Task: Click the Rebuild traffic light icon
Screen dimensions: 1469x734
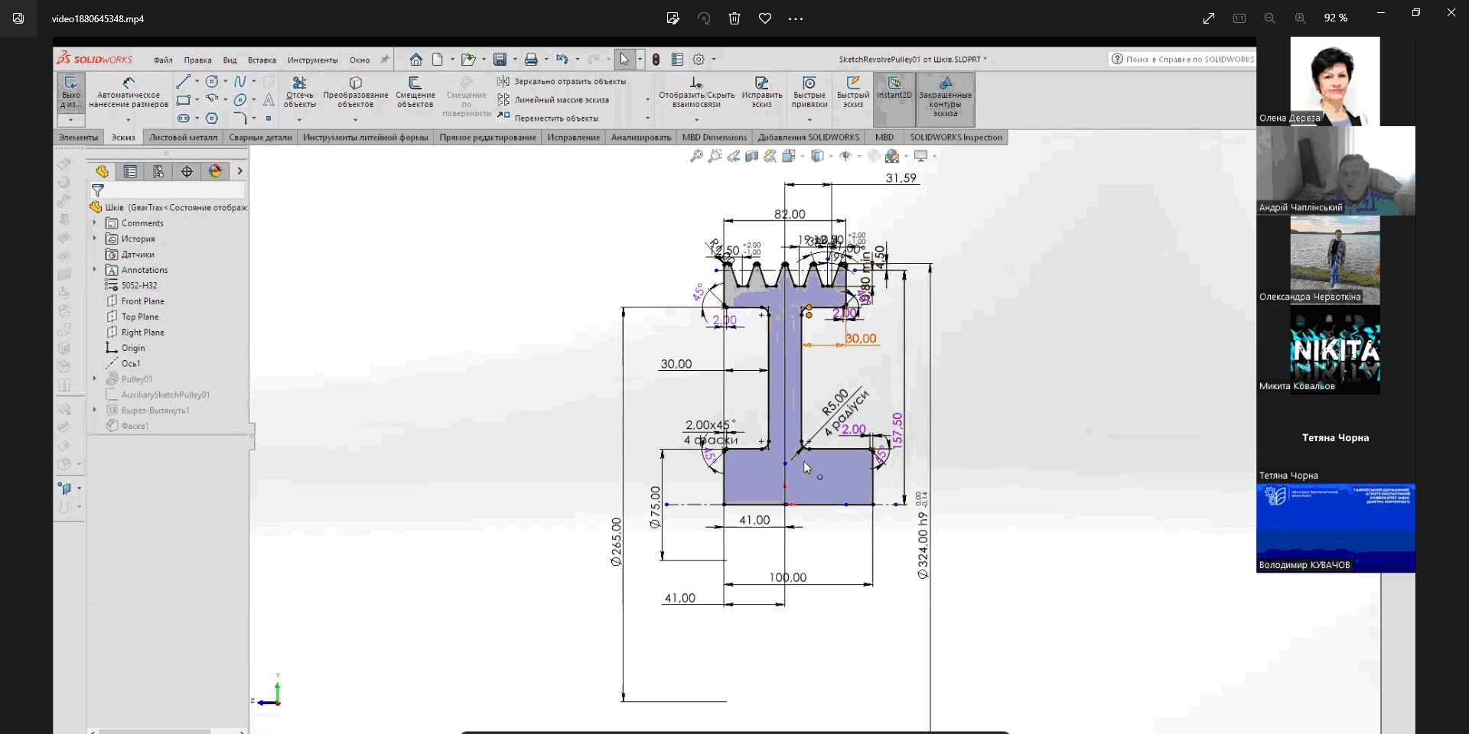Action: pyautogui.click(x=656, y=60)
